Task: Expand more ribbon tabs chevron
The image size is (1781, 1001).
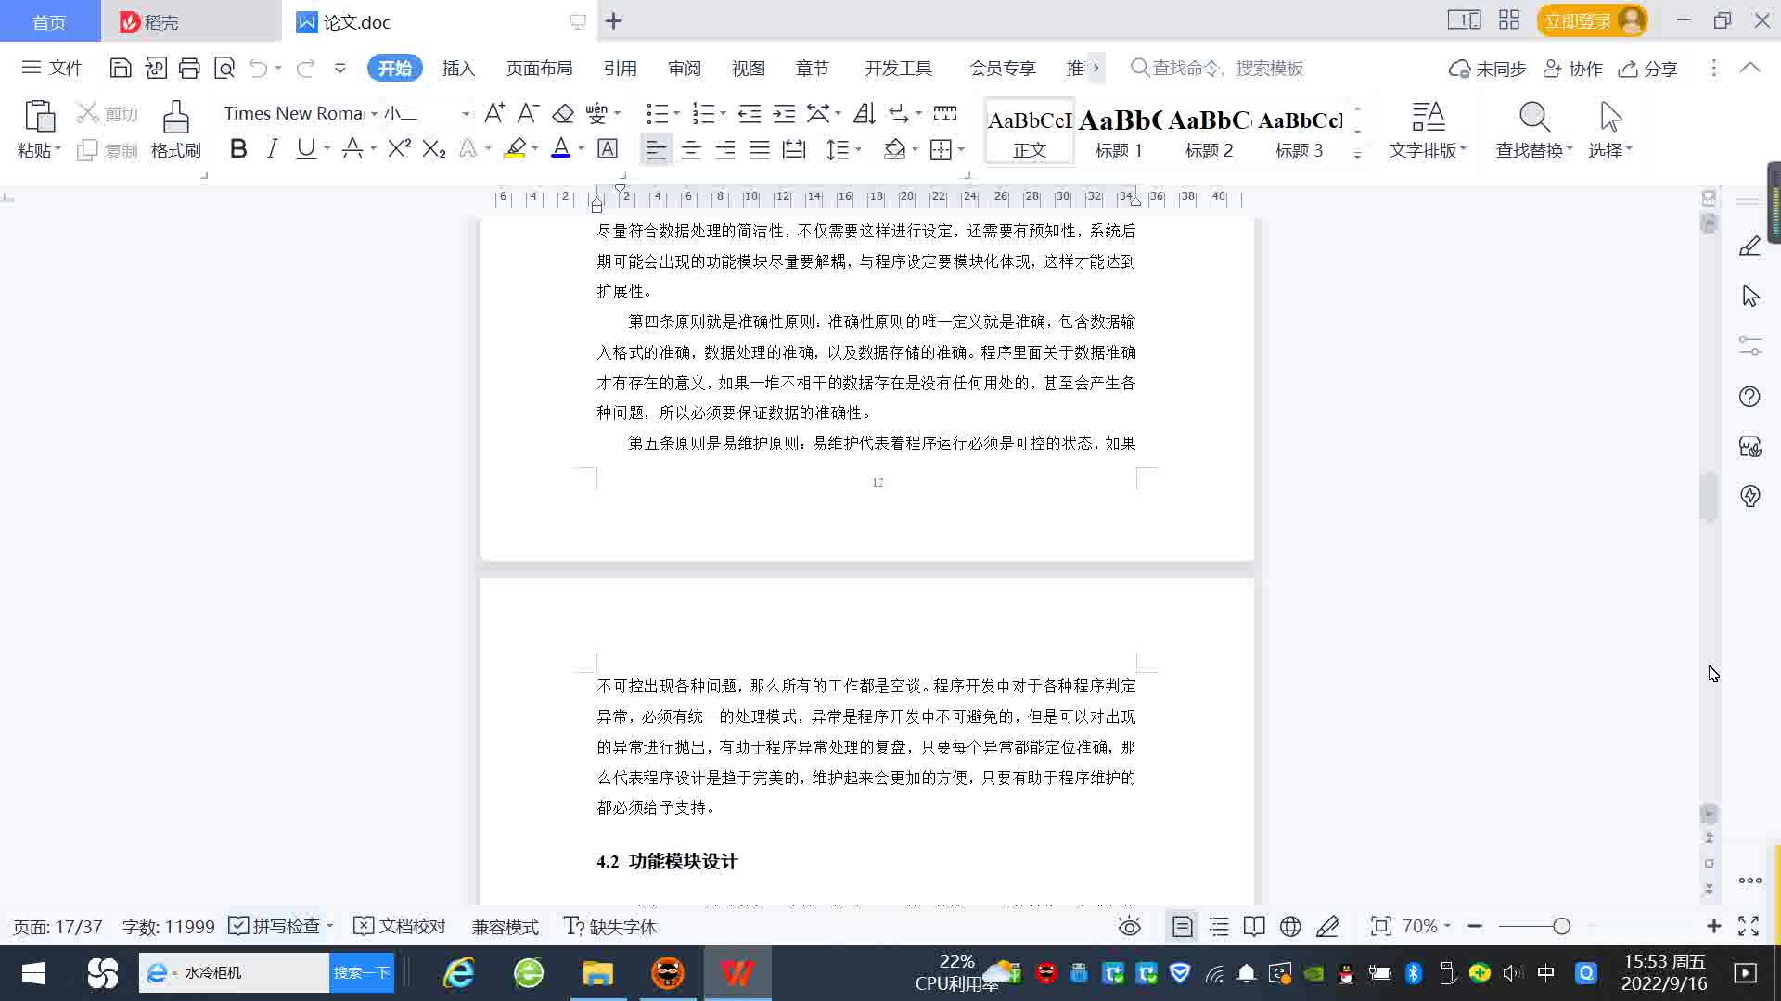Action: click(x=1096, y=68)
